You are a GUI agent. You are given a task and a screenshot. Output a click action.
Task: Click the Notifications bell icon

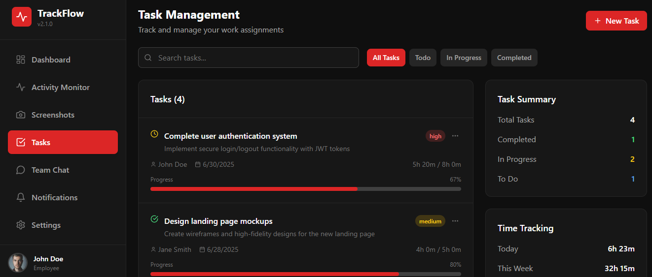pos(21,197)
